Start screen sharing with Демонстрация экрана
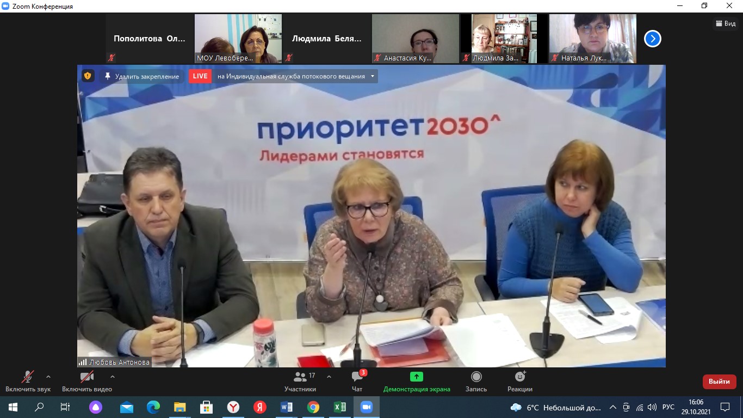743x418 pixels. [417, 382]
